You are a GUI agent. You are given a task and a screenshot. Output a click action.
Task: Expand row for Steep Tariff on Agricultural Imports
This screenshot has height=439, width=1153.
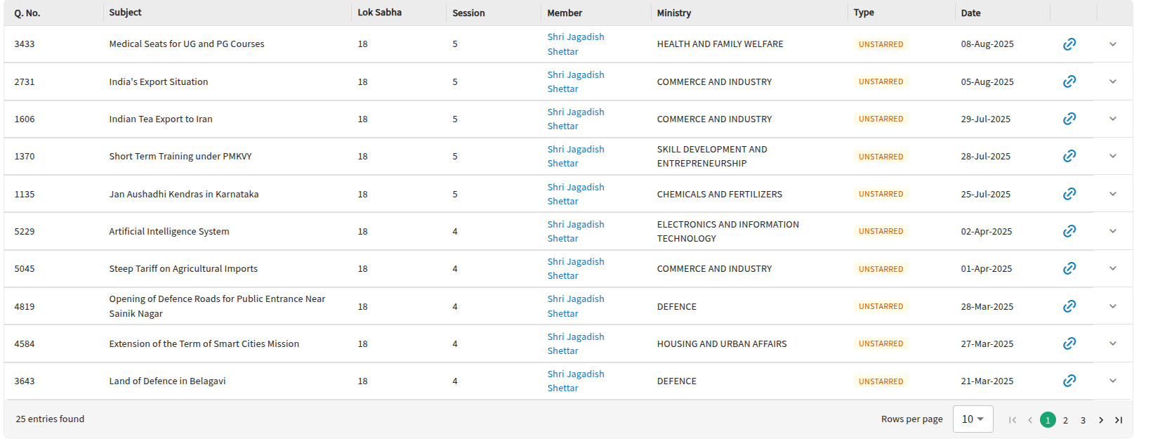tap(1113, 268)
